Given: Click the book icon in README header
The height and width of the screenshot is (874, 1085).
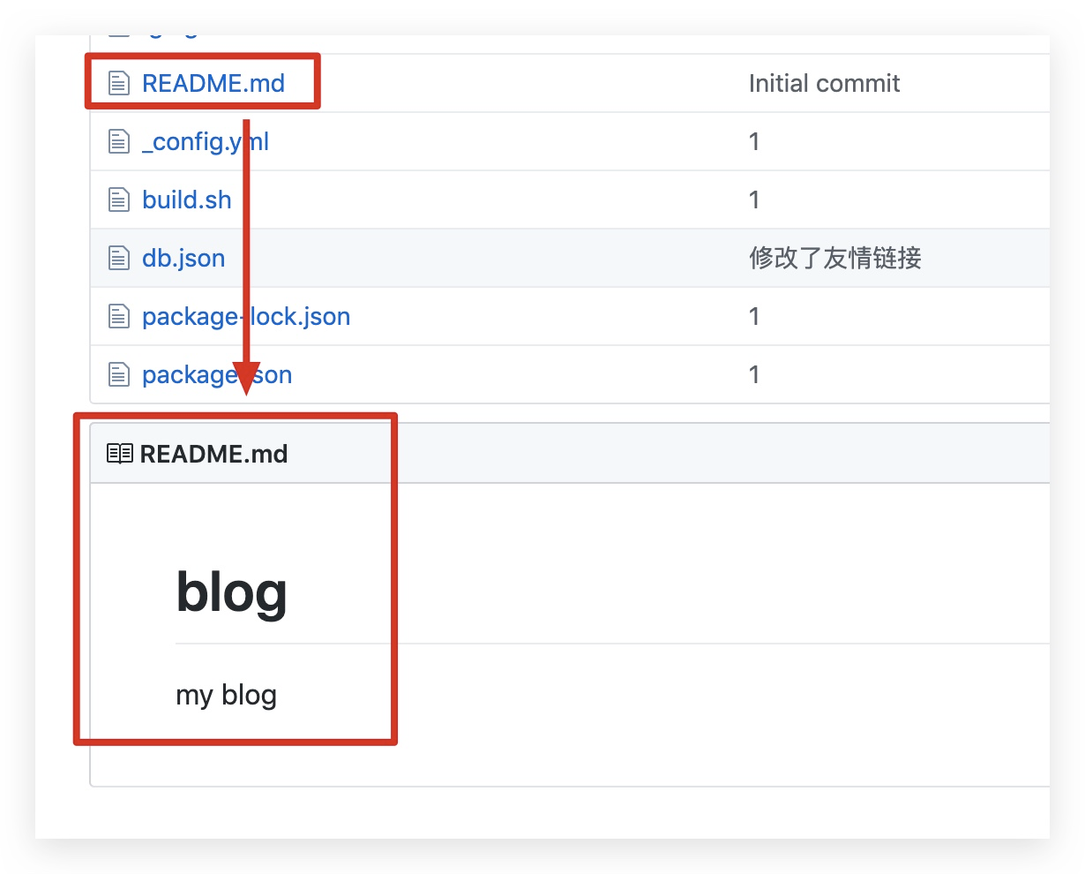Looking at the screenshot, I should [x=119, y=454].
